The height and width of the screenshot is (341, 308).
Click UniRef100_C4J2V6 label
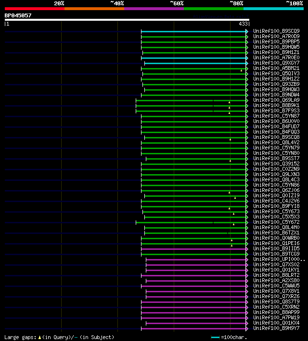[x=276, y=201]
